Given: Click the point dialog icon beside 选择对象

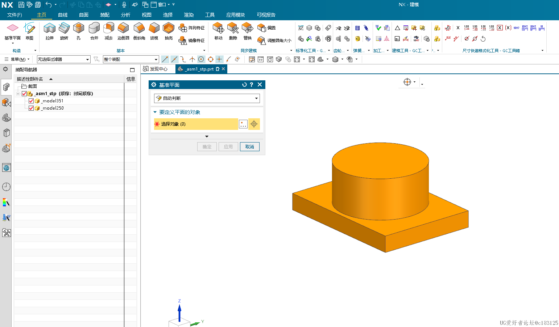Looking at the screenshot, I should click(x=243, y=124).
